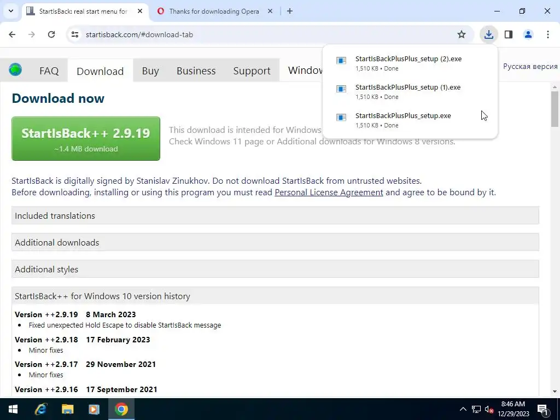Open the Action Center notifications icon
This screenshot has height=420, width=560.
(542, 409)
